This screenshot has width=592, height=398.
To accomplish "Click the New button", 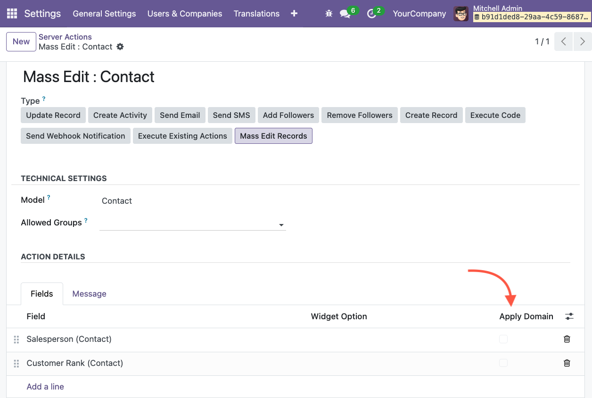I will click(21, 41).
